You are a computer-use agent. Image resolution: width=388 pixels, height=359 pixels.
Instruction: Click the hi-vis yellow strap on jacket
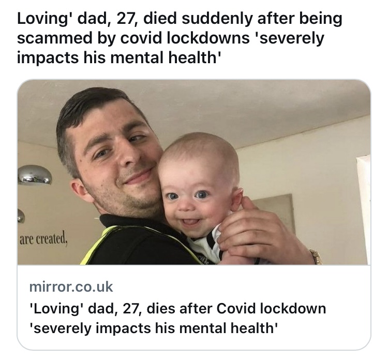pyautogui.click(x=99, y=245)
